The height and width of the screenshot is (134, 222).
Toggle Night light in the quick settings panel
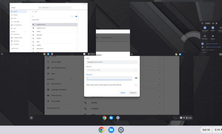click(x=213, y=36)
